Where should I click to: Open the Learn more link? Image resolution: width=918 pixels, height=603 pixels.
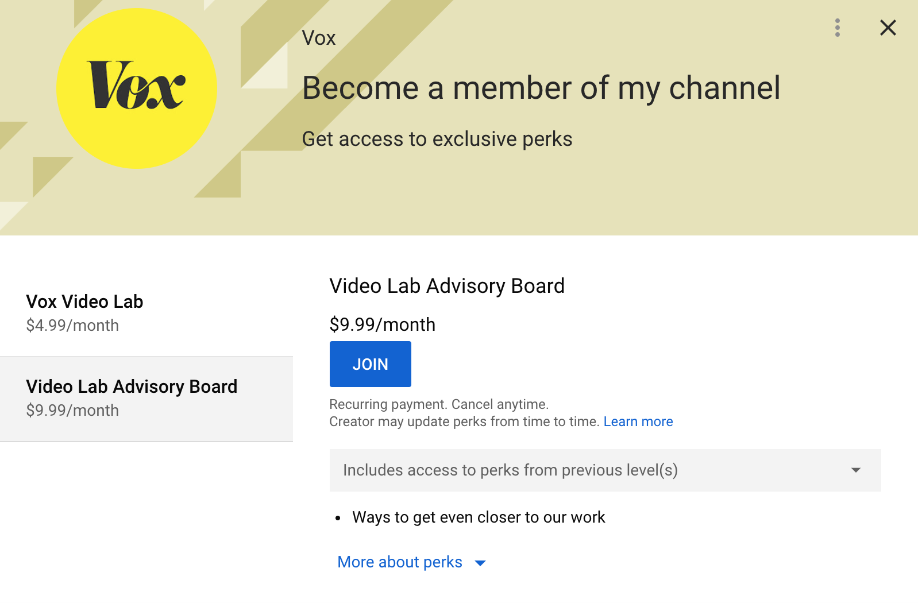[x=638, y=422]
